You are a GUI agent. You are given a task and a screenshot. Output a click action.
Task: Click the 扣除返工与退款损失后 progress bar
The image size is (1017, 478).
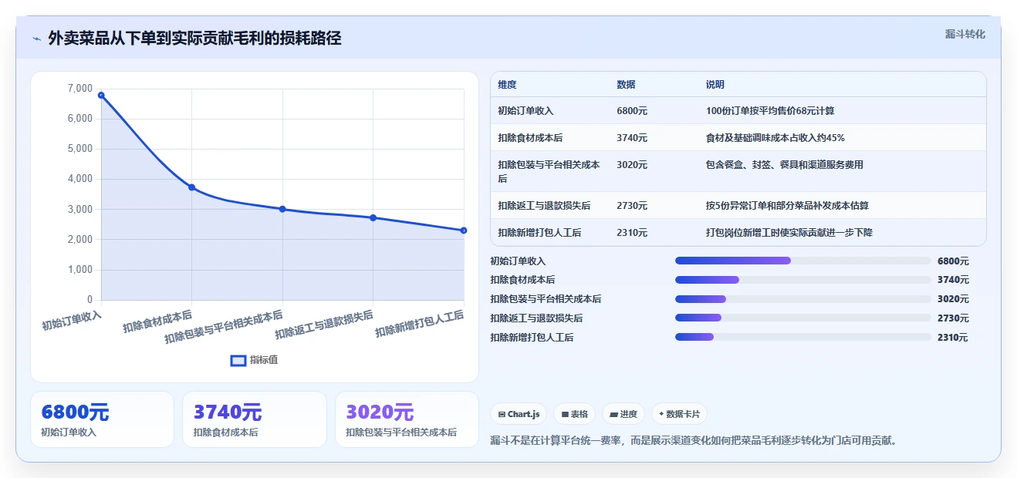coord(803,318)
